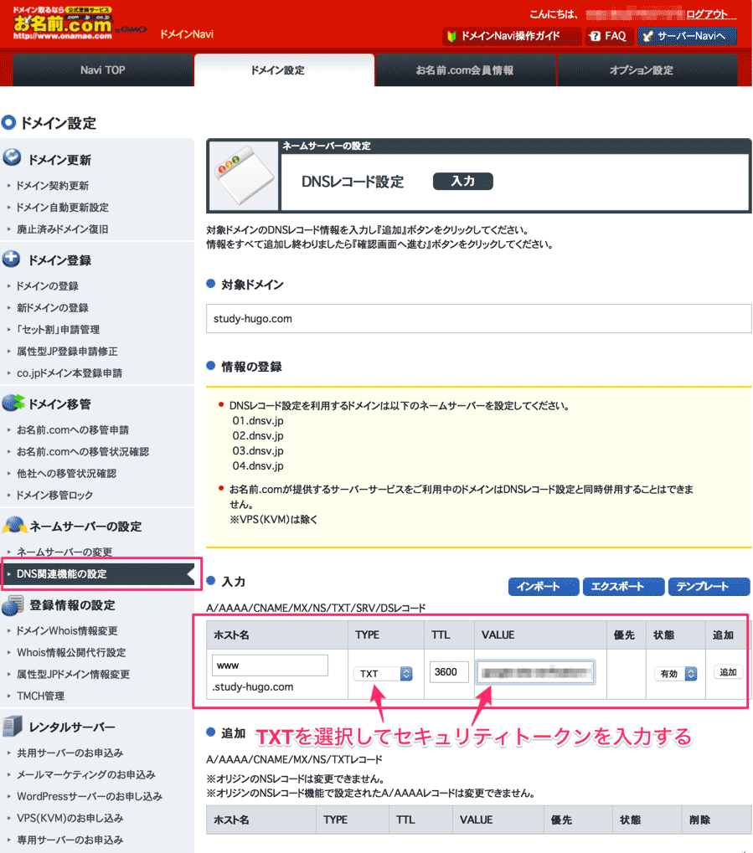The height and width of the screenshot is (853, 753).
Task: Open ドメインの登録 in the sidebar
Action: 48,285
